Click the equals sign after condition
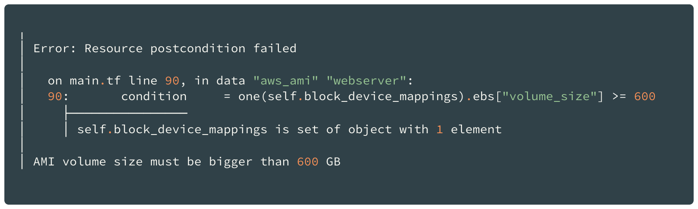698x209 pixels. 227,96
